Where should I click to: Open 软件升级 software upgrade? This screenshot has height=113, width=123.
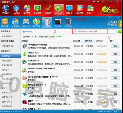(36, 23)
